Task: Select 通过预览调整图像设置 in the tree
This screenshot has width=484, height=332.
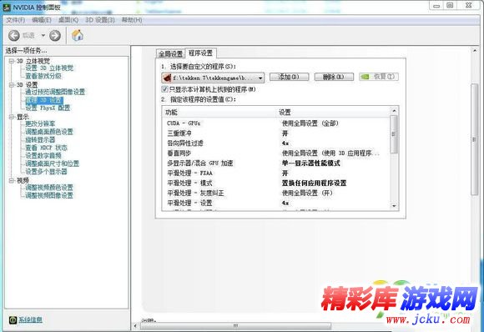Action: [55, 92]
